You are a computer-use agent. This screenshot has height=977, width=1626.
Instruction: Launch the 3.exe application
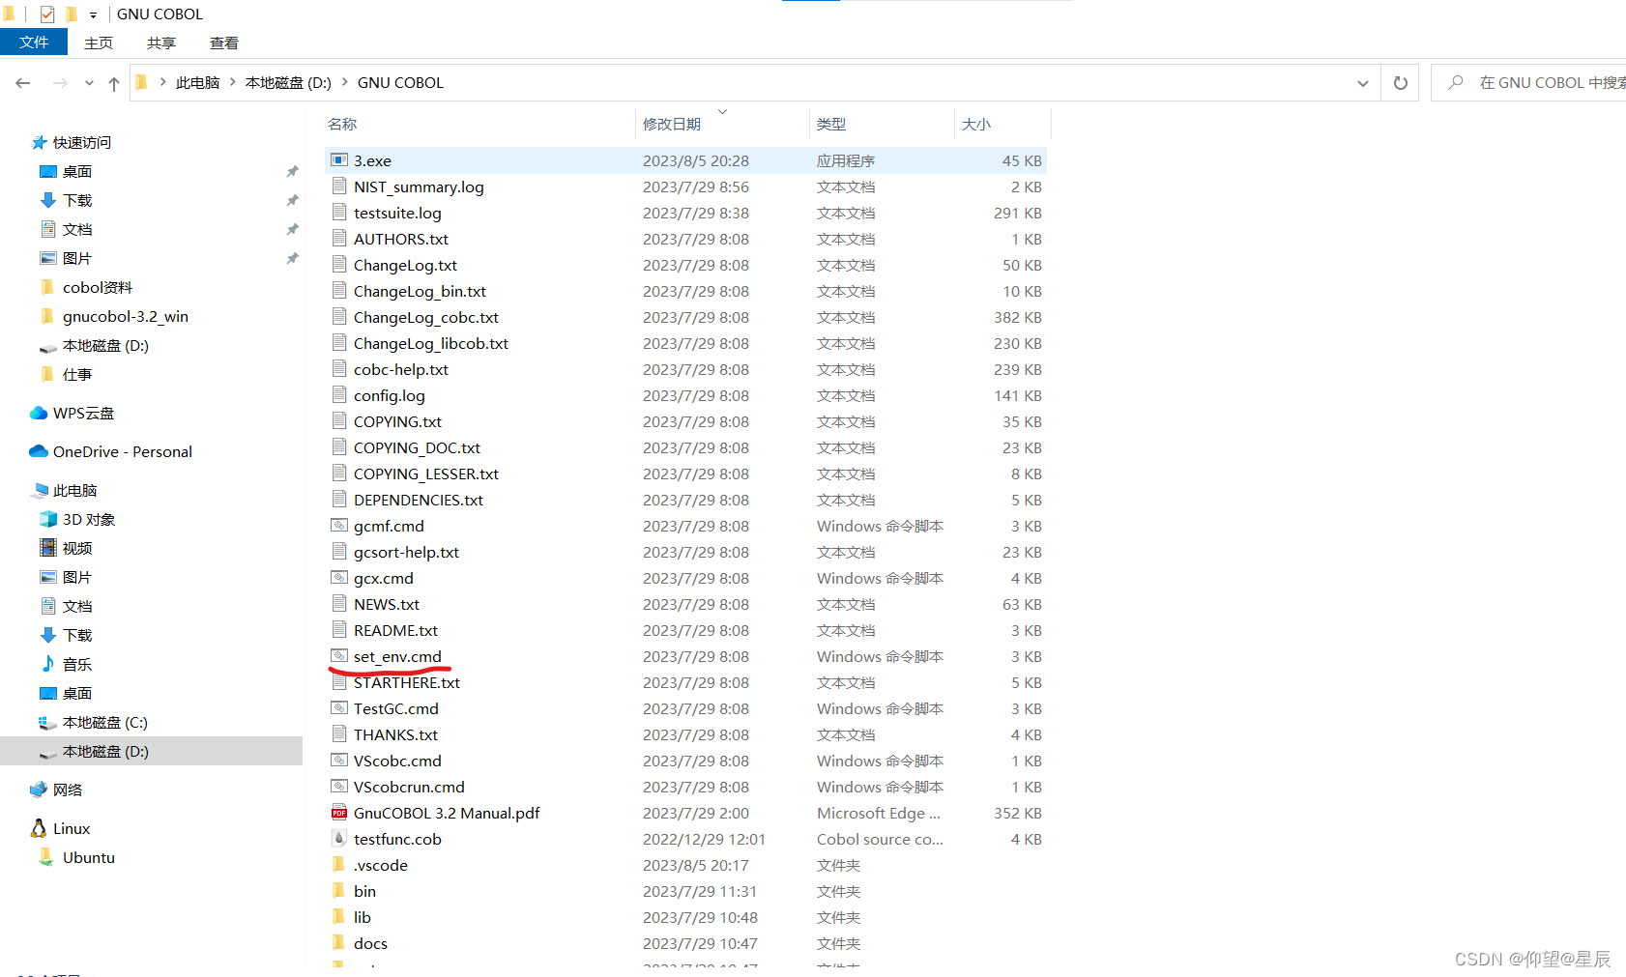coord(372,160)
